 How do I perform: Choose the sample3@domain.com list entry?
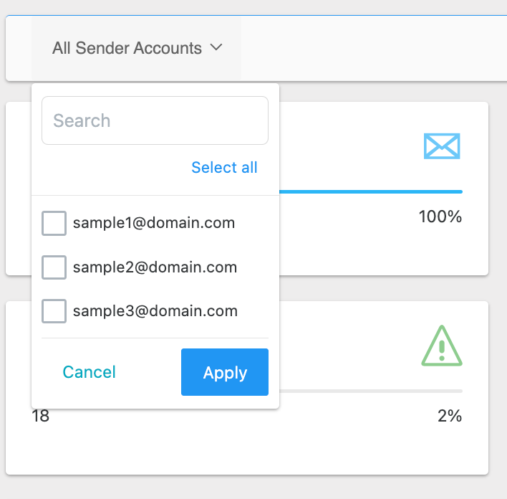(155, 311)
